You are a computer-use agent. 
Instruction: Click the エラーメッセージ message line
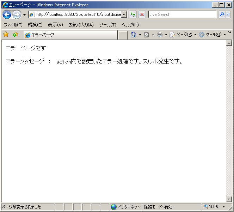click(x=94, y=61)
